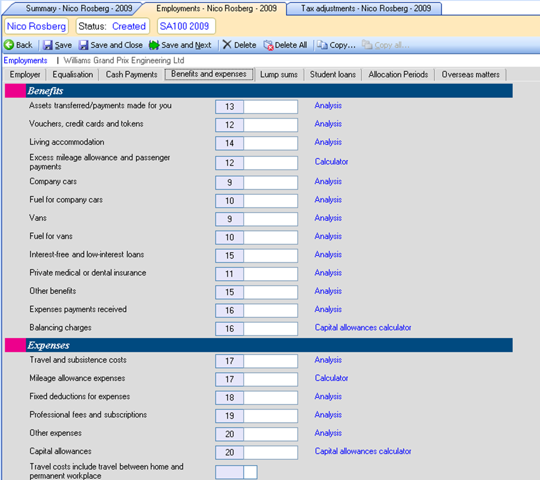Click the Employments breadcrumb link

(25, 61)
